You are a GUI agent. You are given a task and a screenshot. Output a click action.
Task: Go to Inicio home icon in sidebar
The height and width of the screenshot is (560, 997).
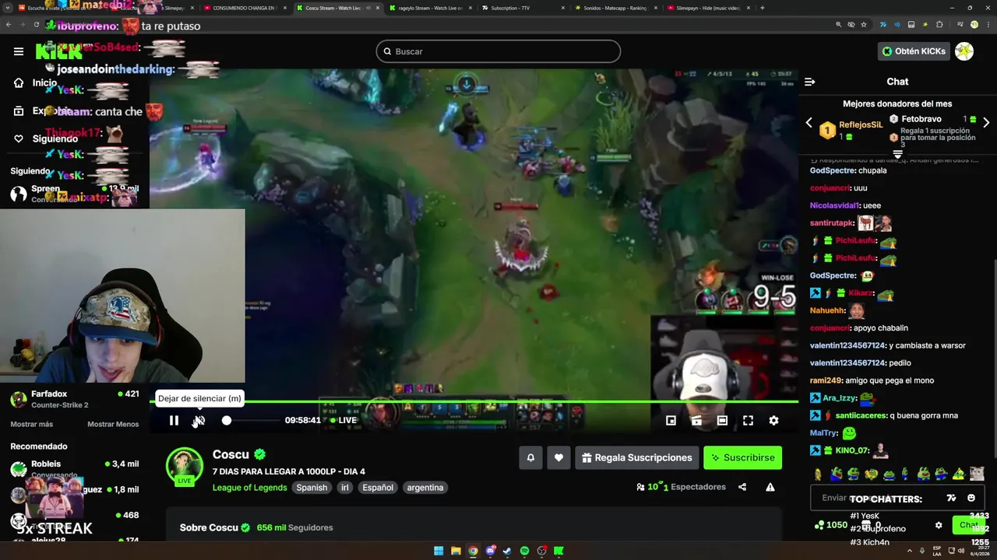pos(19,82)
